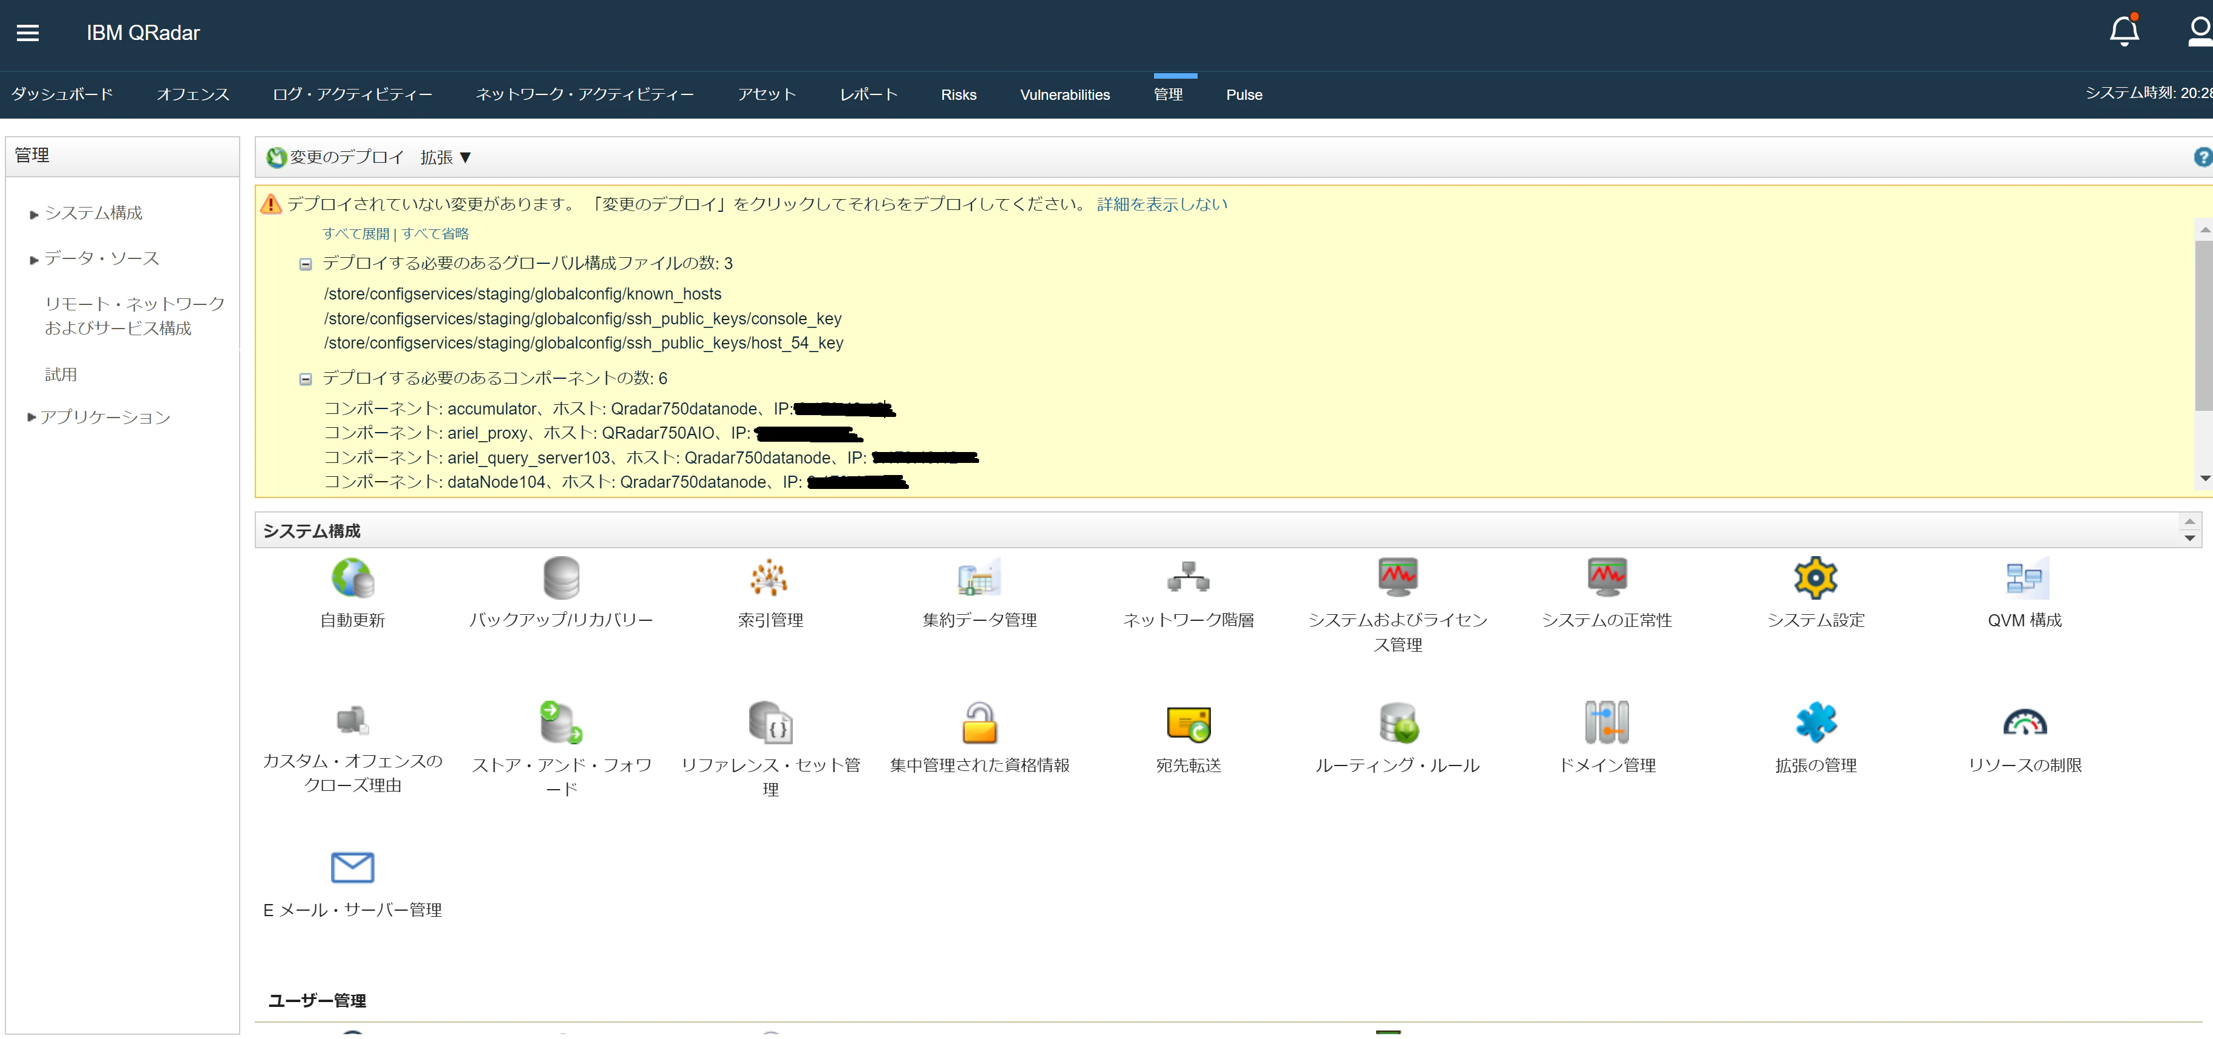Click the accumulator component row
The image size is (2213, 1039).
pyautogui.click(x=609, y=409)
